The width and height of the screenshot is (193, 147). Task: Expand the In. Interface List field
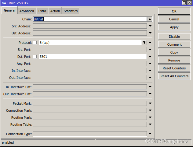(x=150, y=87)
